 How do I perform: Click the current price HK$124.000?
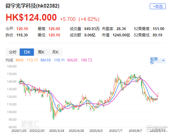31,17
